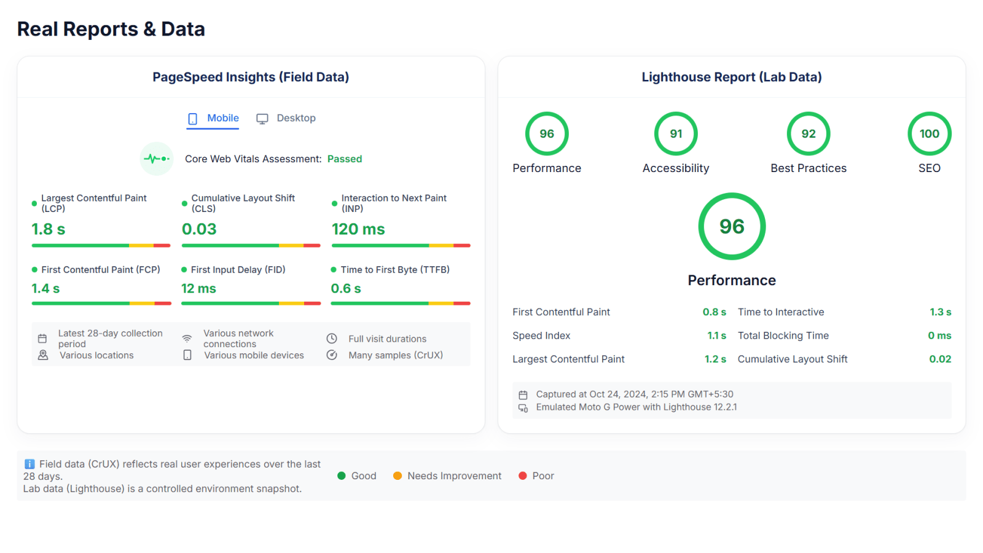Click the Cumulative Layout Shift (CLS) label
Screen dimensions: 983x553
(243, 203)
